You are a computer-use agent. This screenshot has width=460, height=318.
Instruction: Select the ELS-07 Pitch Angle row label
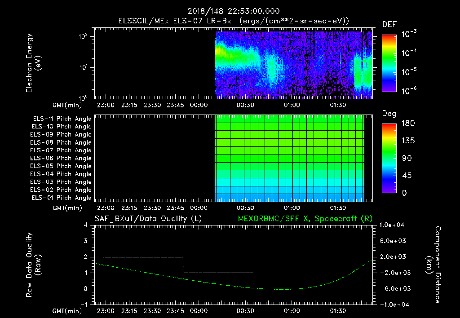point(61,150)
